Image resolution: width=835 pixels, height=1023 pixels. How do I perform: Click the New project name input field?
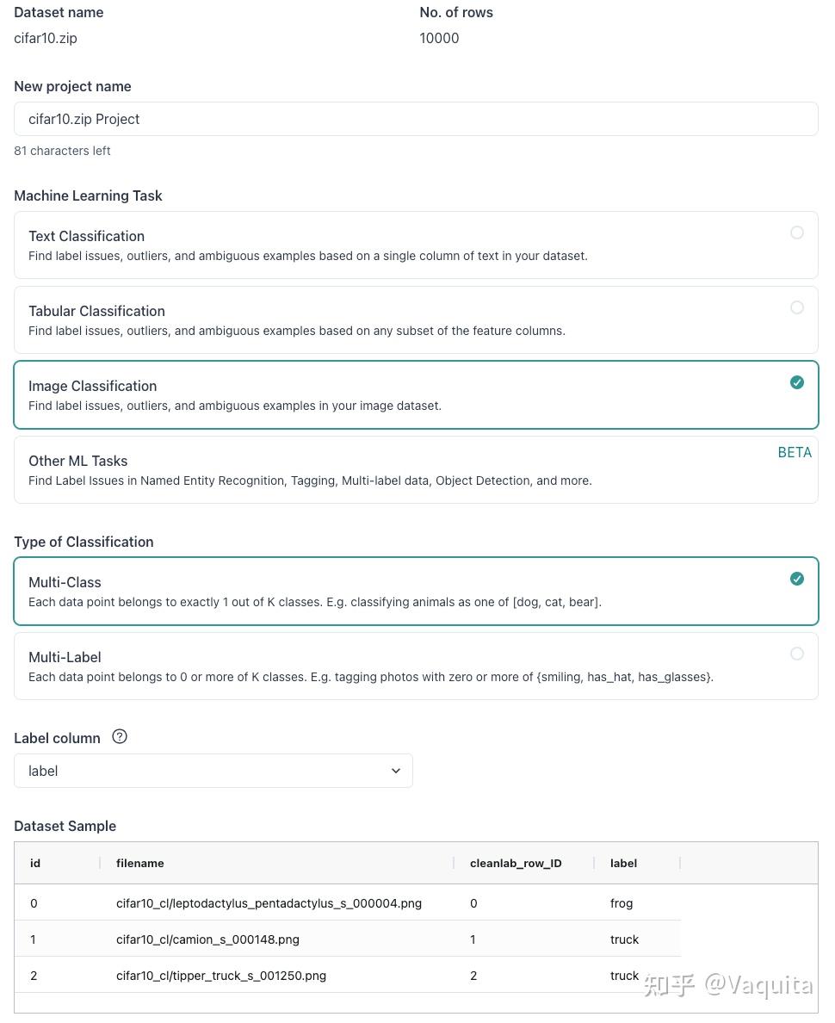point(416,119)
